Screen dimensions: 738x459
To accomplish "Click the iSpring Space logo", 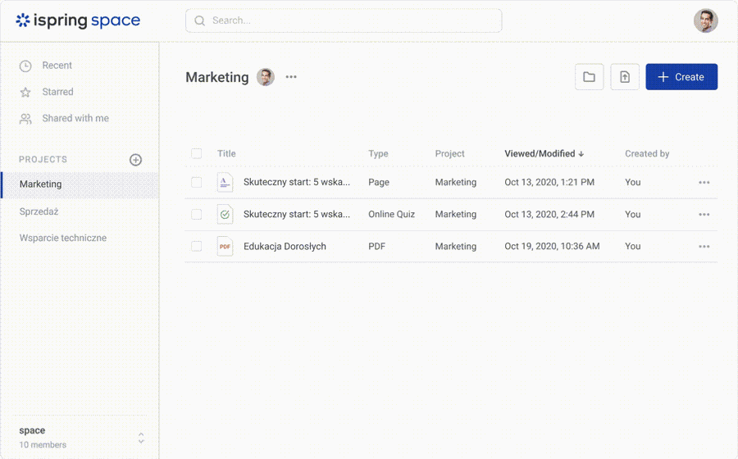I will pos(78,21).
